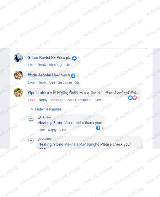Screen dimensions: 160x197
Task: Open Vipul Lahiru's profile avatar
Action: coord(18,93)
